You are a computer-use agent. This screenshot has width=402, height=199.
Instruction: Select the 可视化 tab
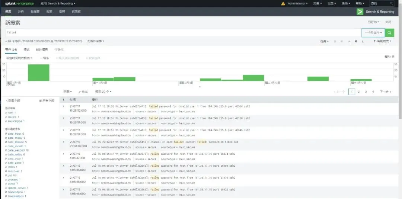tap(59, 49)
